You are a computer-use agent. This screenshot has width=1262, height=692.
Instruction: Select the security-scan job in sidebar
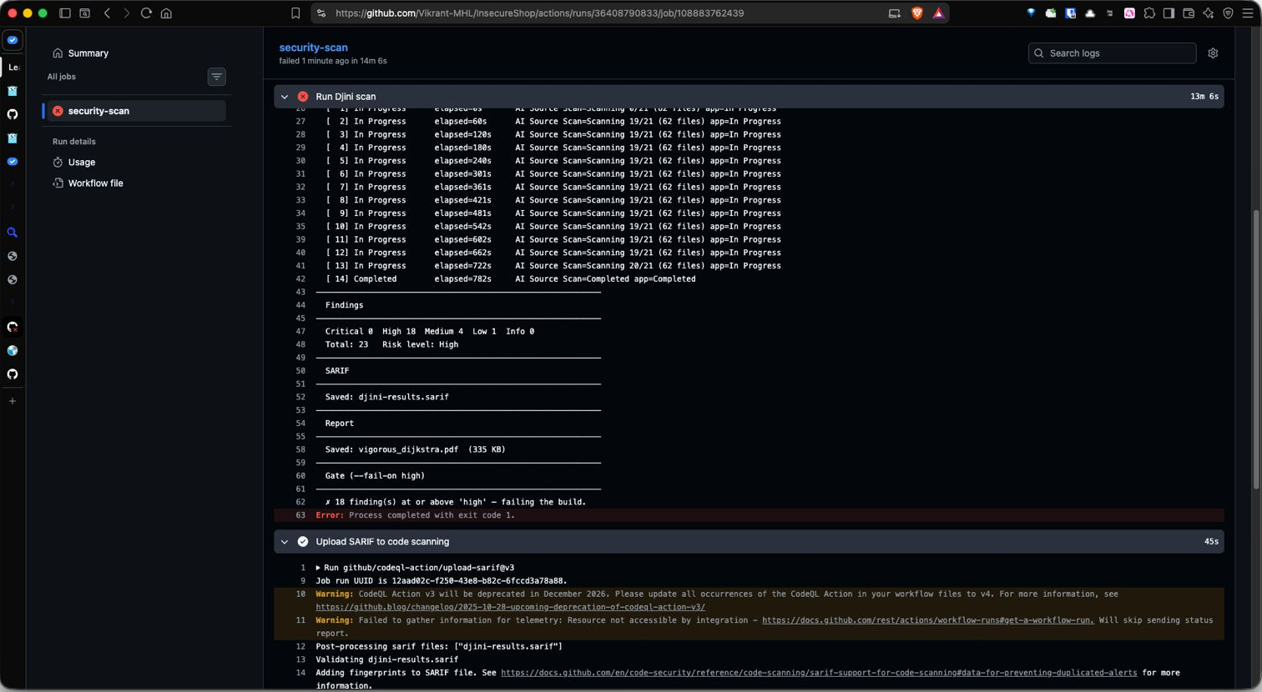[x=136, y=111]
